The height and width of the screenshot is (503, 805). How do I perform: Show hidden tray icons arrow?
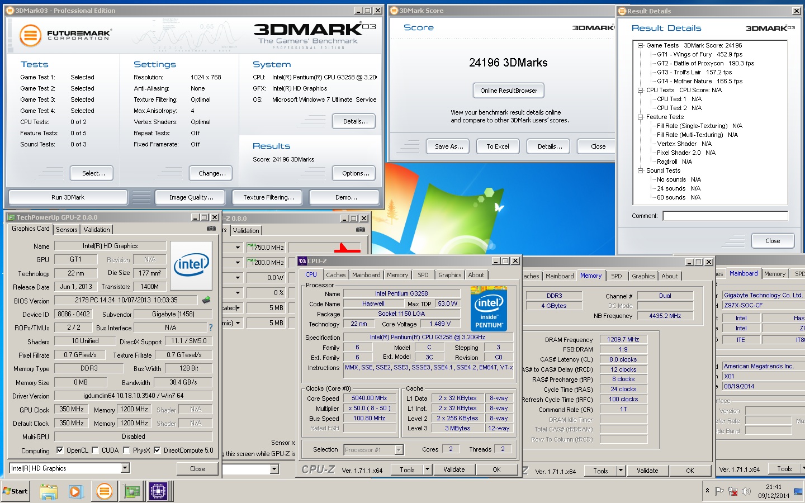pyautogui.click(x=707, y=491)
